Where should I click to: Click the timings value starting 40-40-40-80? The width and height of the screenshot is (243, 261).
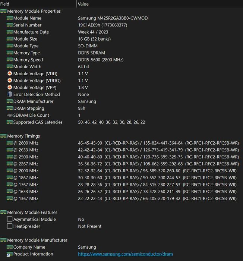158,157
